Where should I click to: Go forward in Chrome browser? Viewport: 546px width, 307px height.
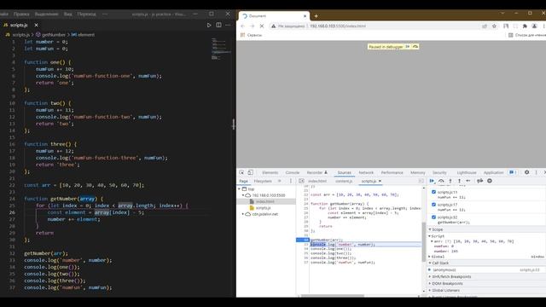click(253, 26)
